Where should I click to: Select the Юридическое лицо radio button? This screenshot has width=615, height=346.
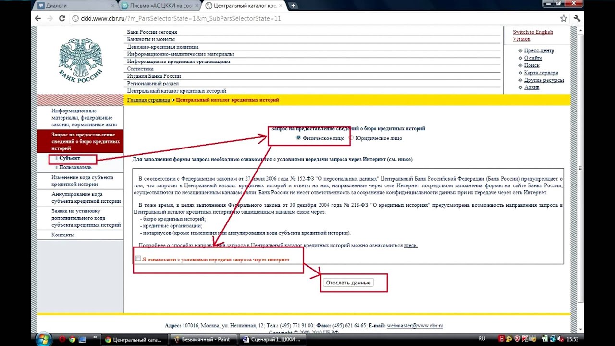351,138
